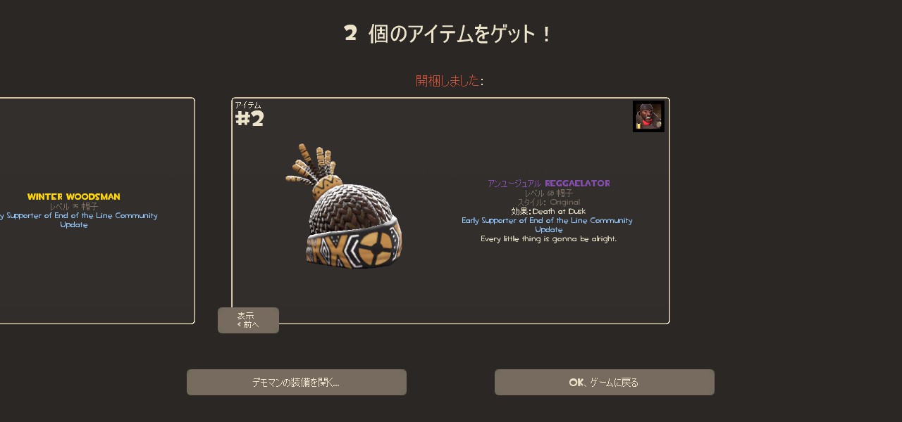This screenshot has width=902, height=422.
Task: Click the Reggaelator level 帽子 line
Action: point(549,193)
